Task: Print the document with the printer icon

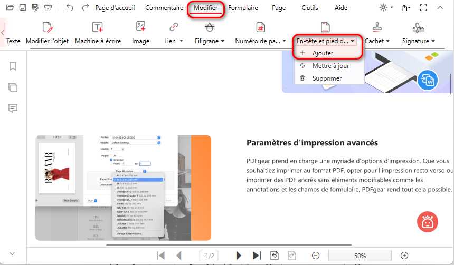Action: [x=48, y=8]
